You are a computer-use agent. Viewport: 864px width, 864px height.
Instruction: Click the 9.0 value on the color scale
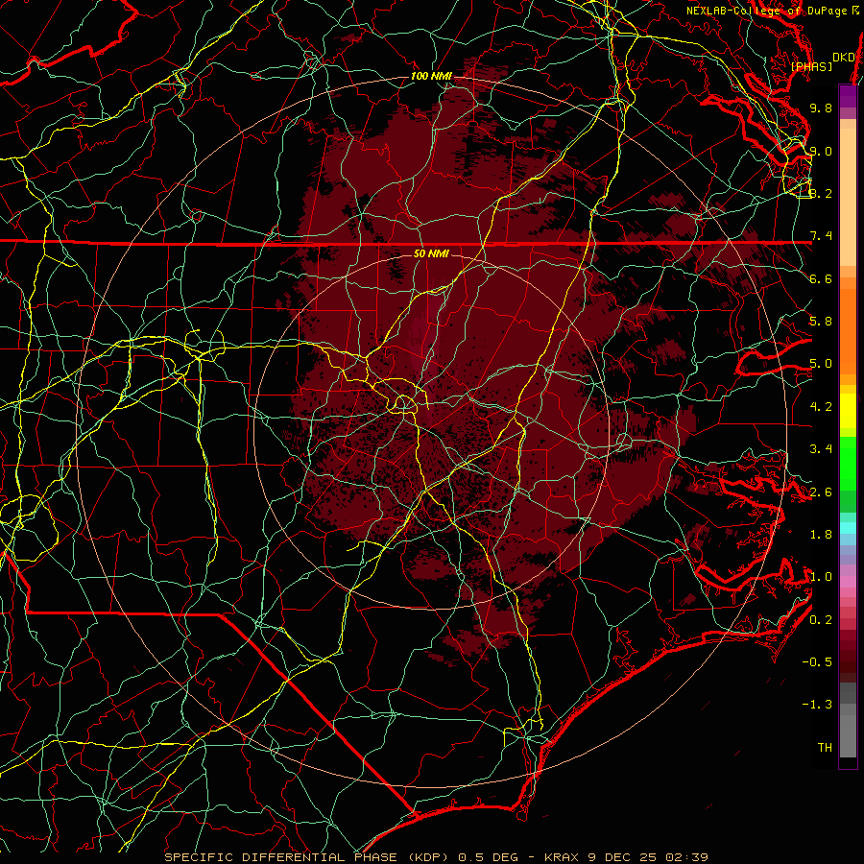pos(821,151)
